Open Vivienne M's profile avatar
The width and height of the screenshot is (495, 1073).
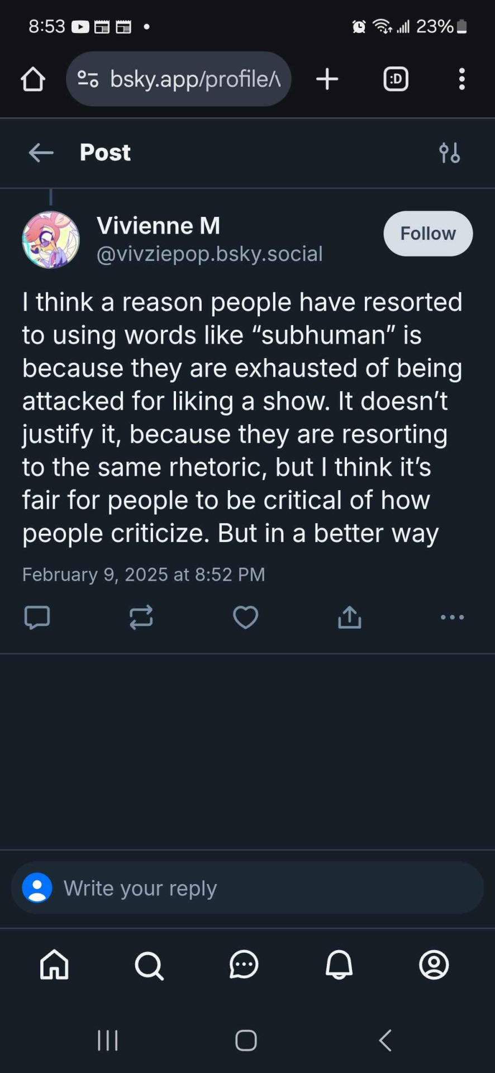(51, 240)
